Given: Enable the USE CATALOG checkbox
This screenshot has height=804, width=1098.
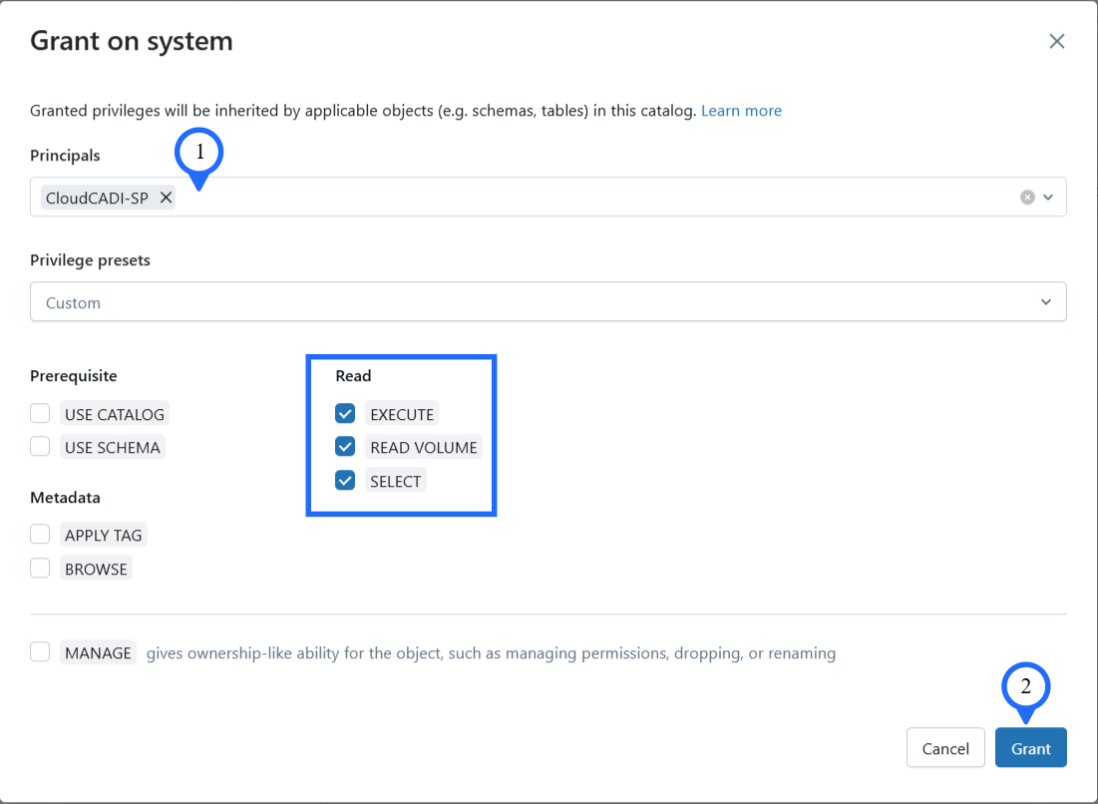Looking at the screenshot, I should 40,414.
